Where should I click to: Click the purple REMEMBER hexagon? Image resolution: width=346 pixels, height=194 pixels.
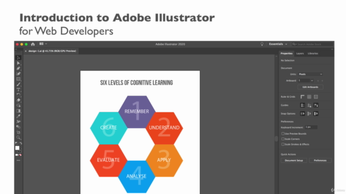tap(137, 112)
